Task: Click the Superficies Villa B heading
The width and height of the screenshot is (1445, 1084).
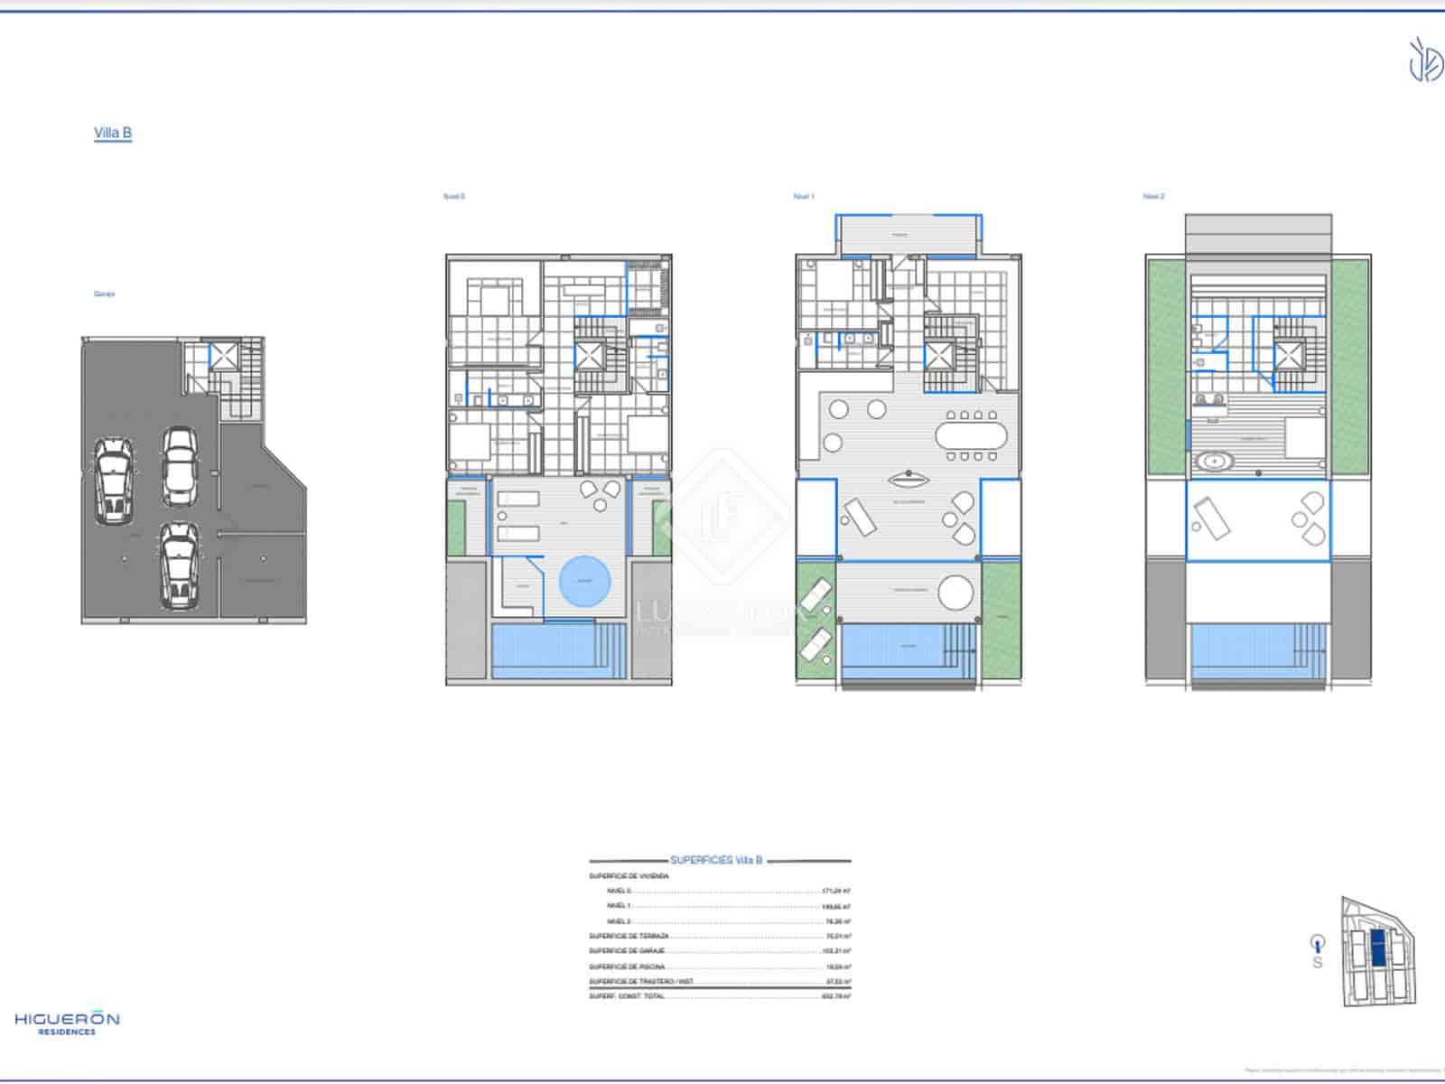Action: (716, 860)
